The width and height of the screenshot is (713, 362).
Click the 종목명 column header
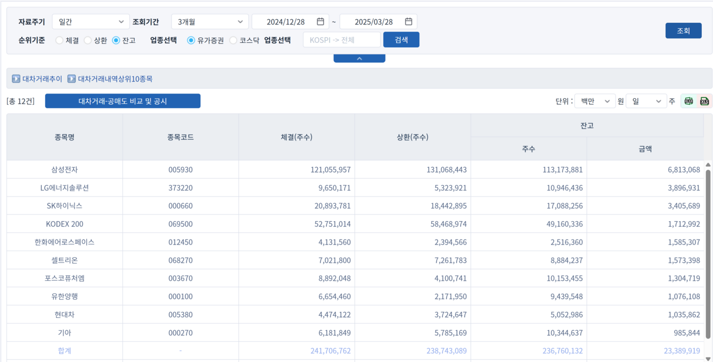(65, 137)
